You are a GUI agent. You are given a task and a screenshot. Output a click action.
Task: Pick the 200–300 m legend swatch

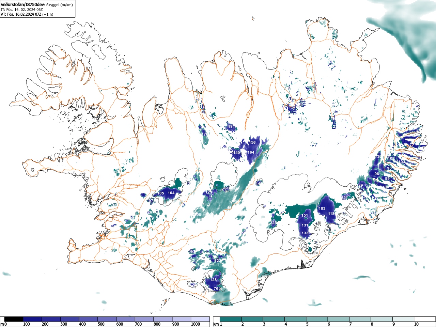51,319
